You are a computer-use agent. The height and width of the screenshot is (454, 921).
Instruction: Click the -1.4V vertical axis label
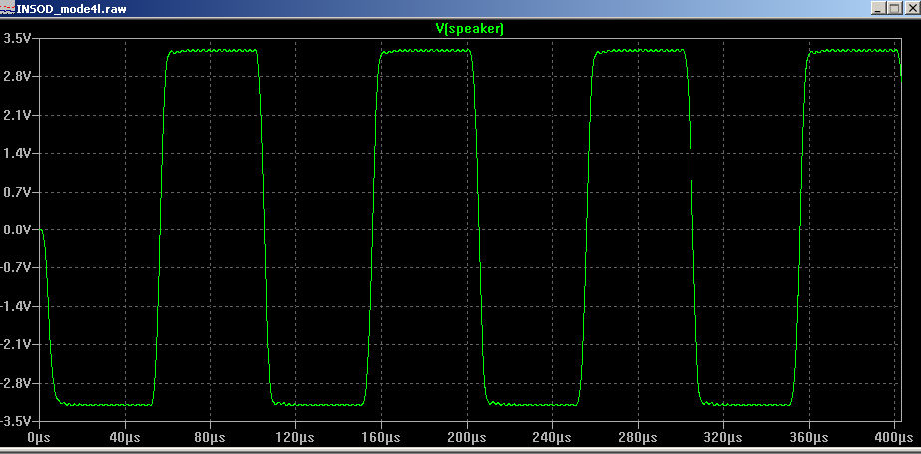click(x=16, y=306)
